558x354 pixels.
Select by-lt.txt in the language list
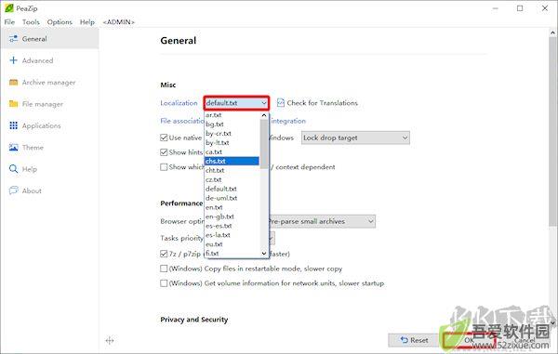tap(232, 142)
